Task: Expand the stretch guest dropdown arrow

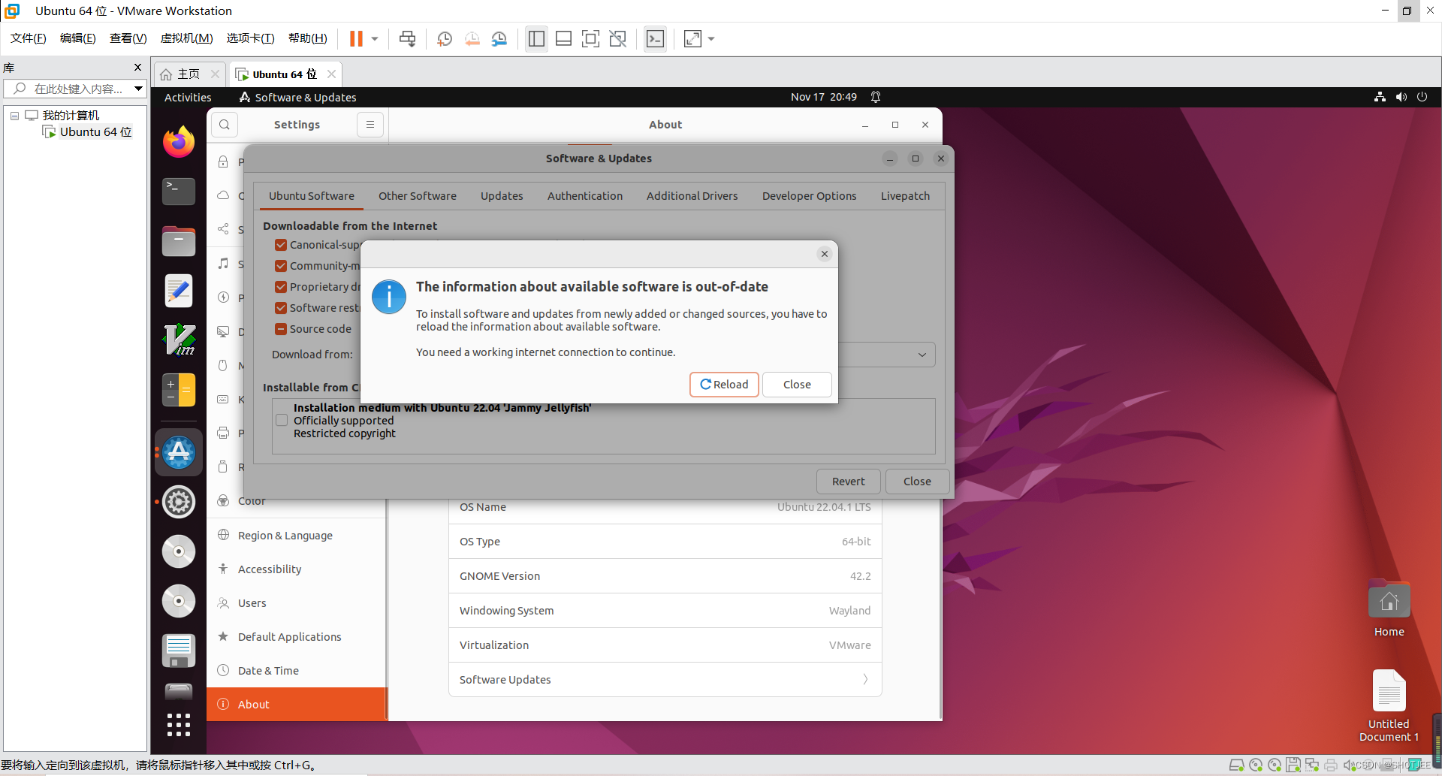Action: click(710, 39)
